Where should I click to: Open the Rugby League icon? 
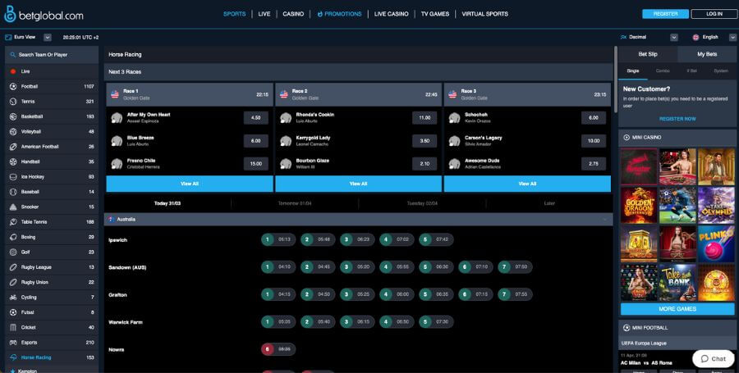click(13, 267)
